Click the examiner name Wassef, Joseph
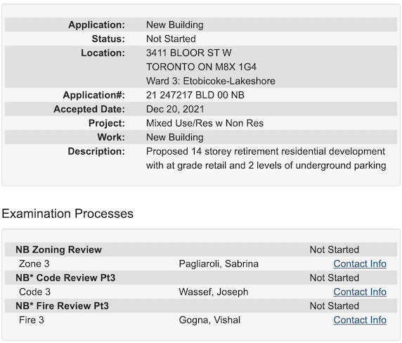The width and height of the screenshot is (402, 343). pyautogui.click(x=214, y=292)
